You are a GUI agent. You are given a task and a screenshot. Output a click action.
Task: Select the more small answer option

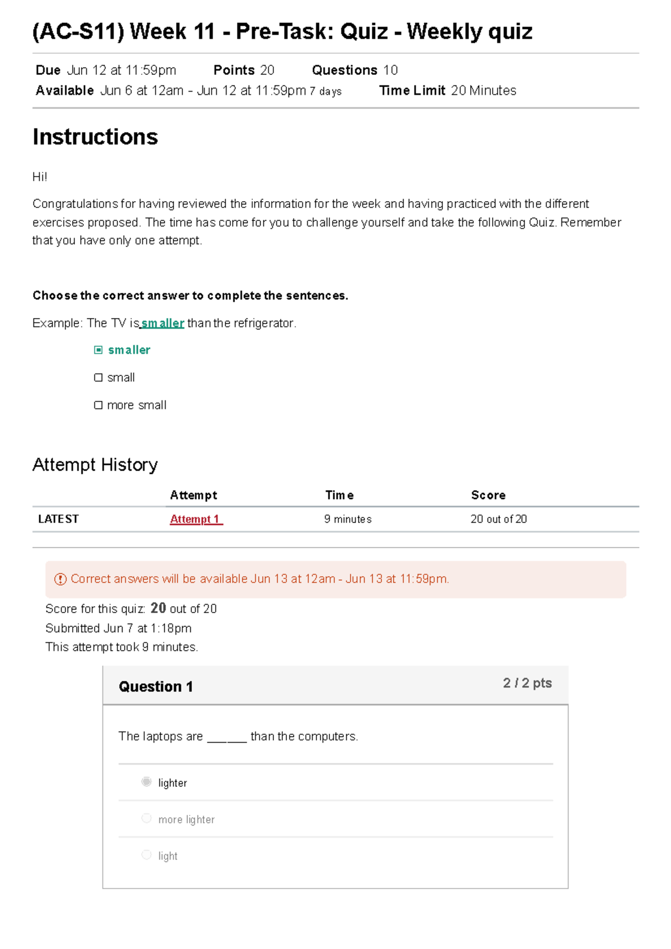(136, 404)
